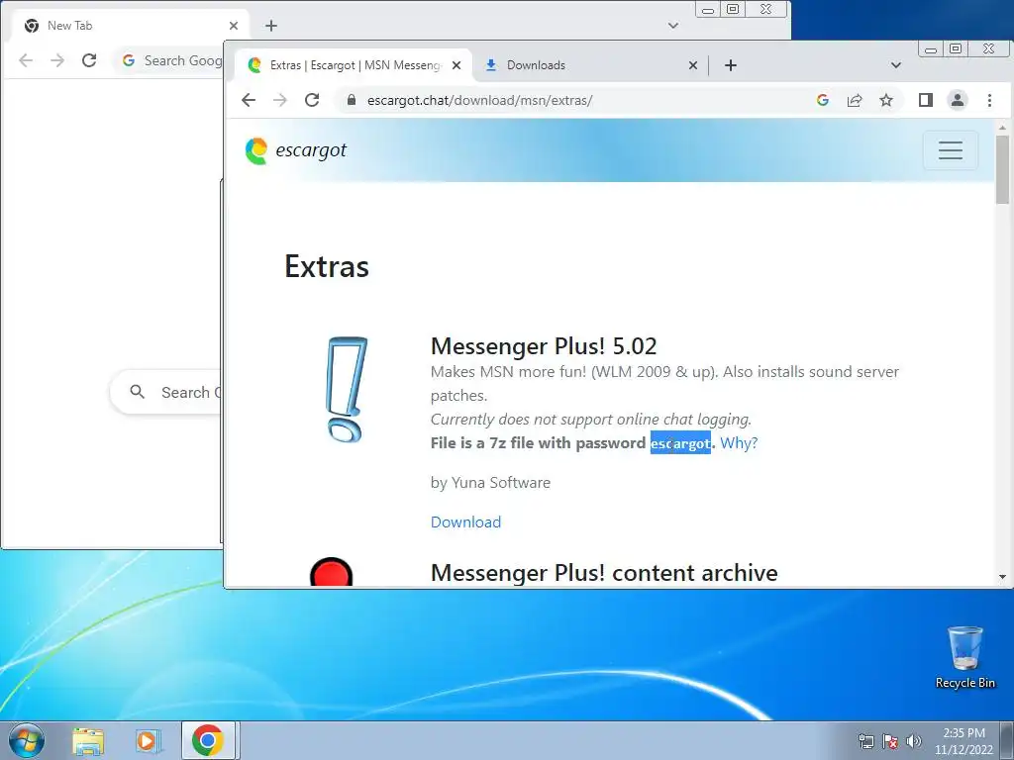Open Windows Explorer from the taskbar
Image resolution: width=1014 pixels, height=760 pixels.
point(88,741)
